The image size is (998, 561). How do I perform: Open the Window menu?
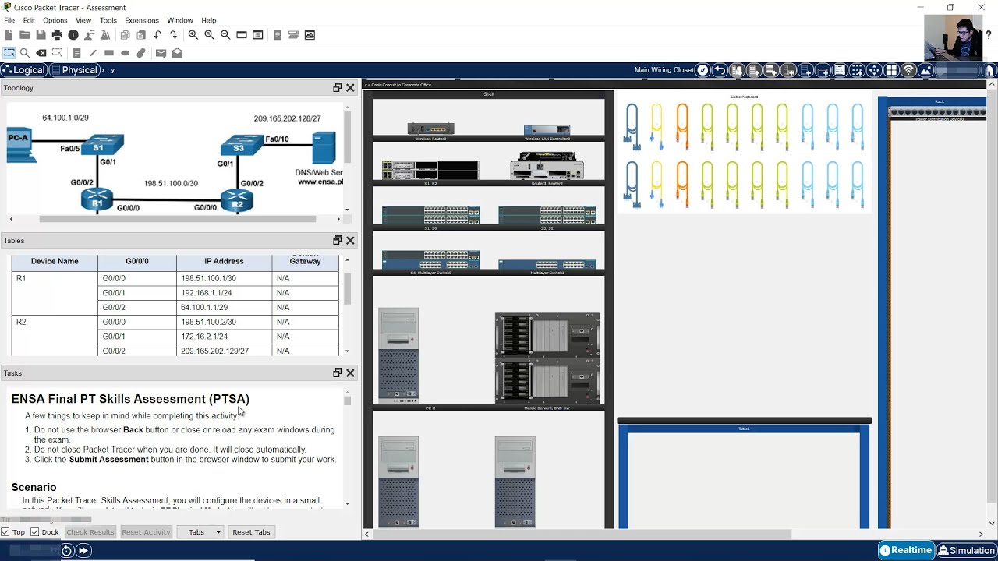coord(180,20)
